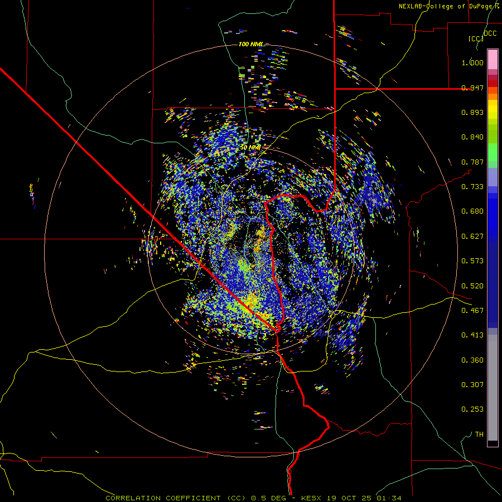Select the 0.680 scale value

[472, 211]
